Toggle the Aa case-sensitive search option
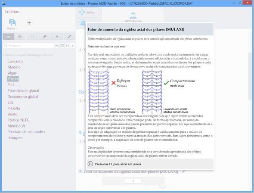The width and height of the screenshot is (254, 193). pyautogui.click(x=57, y=46)
